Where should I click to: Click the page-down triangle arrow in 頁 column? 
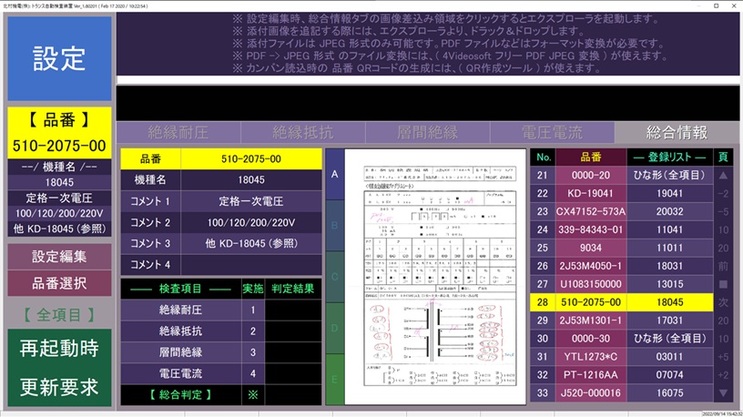coord(724,393)
